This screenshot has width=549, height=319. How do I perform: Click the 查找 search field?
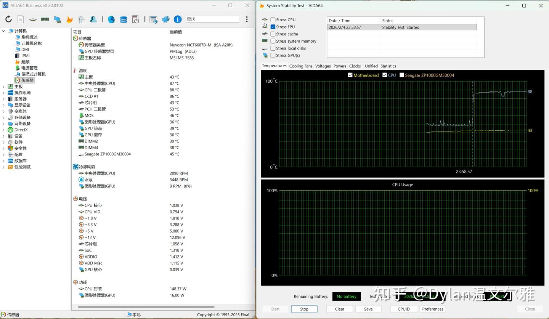click(212, 19)
